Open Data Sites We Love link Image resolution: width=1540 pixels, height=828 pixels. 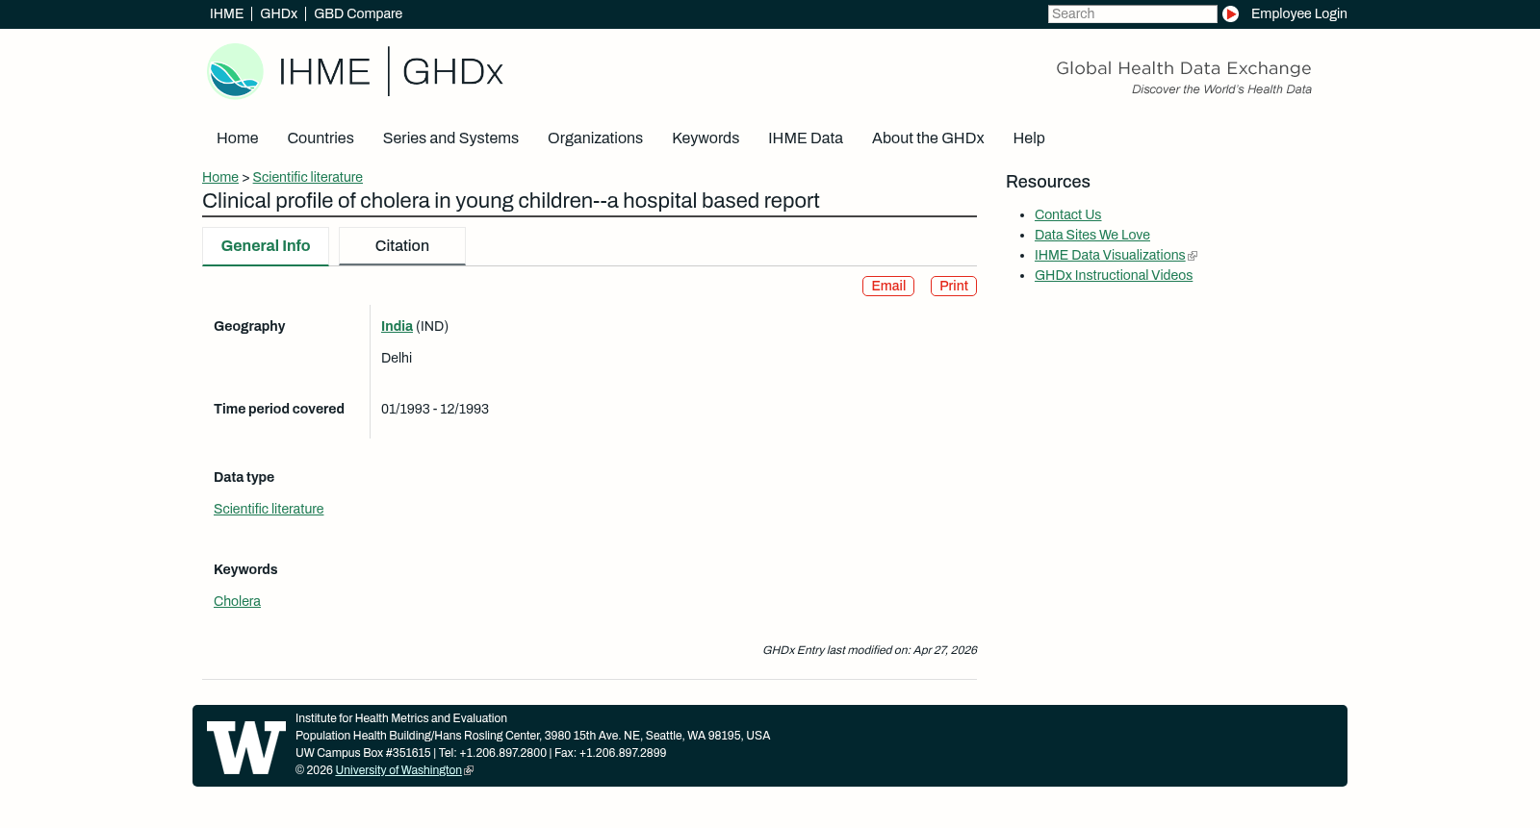click(x=1092, y=236)
